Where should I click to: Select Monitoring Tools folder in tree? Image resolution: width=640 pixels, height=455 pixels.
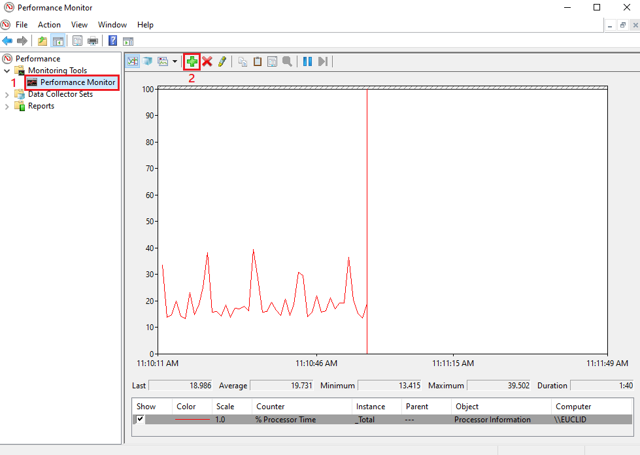58,71
